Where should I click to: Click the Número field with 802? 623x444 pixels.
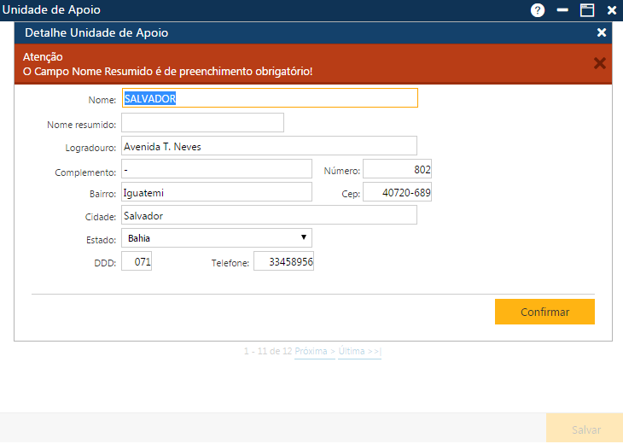[397, 169]
